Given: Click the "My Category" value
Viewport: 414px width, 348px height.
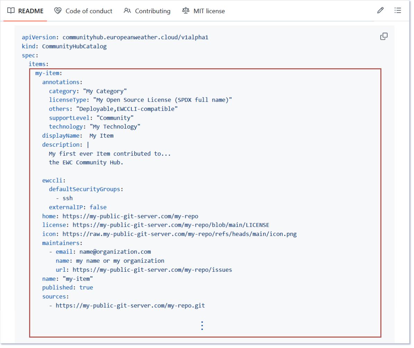Looking at the screenshot, I should tap(105, 92).
